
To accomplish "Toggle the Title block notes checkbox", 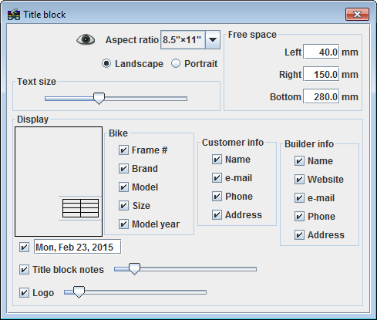I will [x=24, y=270].
